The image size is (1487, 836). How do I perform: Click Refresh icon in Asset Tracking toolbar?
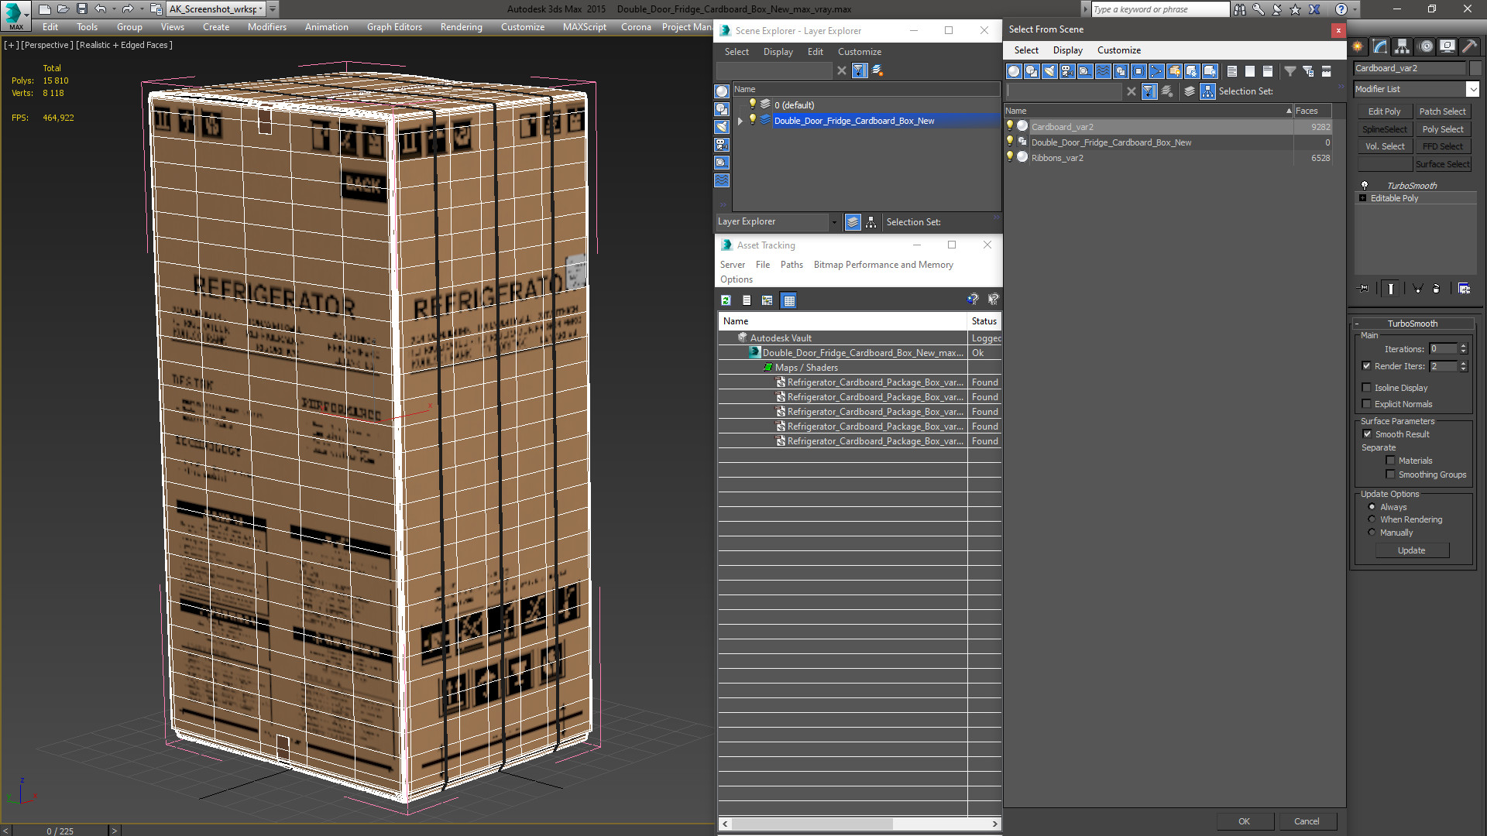726,300
